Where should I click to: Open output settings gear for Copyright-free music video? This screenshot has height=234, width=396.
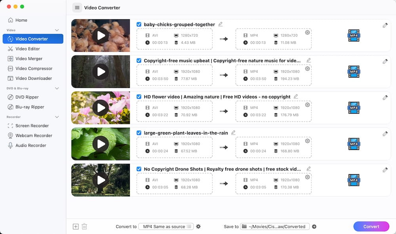[307, 68]
